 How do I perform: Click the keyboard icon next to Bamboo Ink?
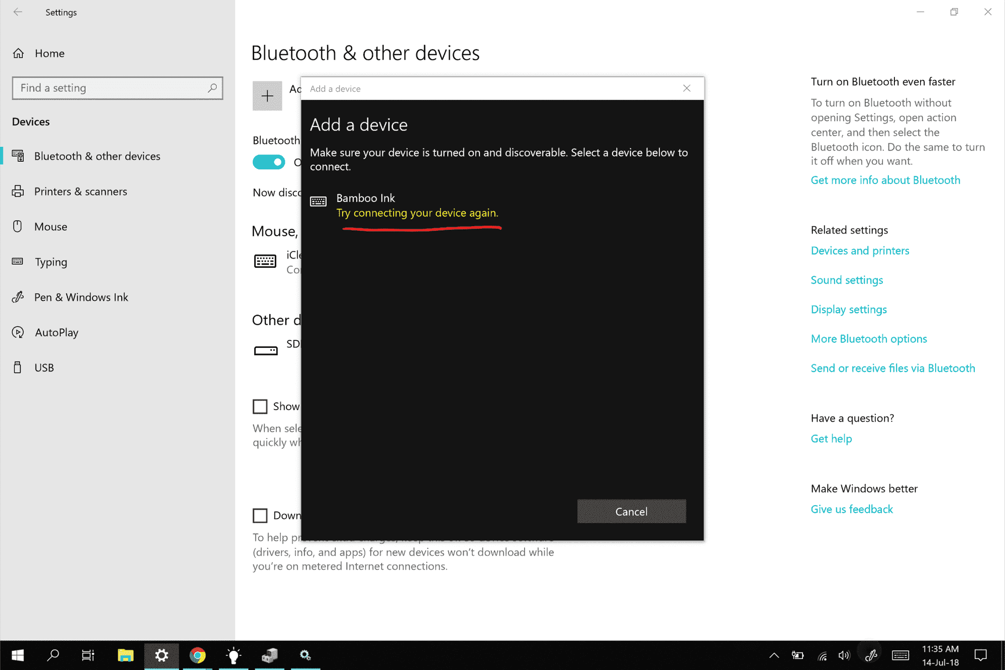pyautogui.click(x=318, y=202)
